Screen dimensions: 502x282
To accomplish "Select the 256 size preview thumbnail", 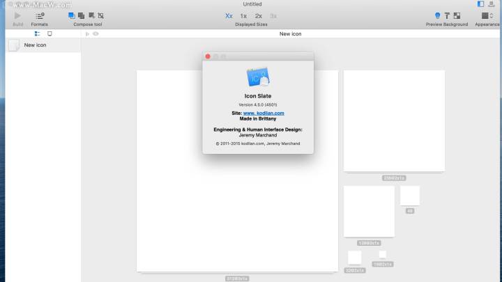I will (394, 121).
